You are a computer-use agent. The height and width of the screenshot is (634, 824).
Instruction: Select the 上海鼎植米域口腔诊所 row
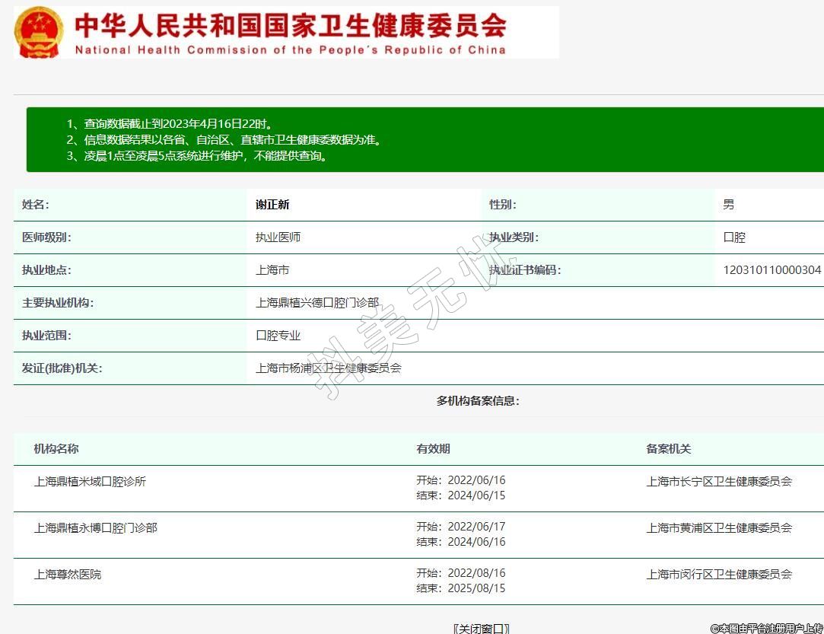click(x=90, y=482)
